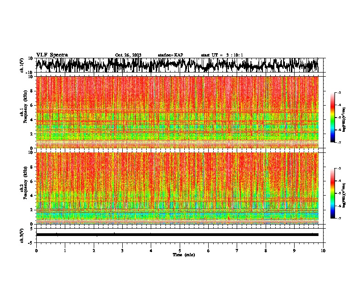Click time axis tick label "9"

tap(294, 251)
